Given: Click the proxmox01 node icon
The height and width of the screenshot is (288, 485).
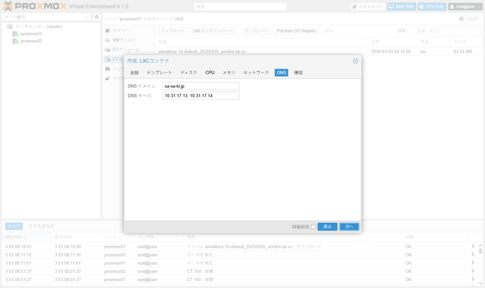Looking at the screenshot, I should click(16, 34).
